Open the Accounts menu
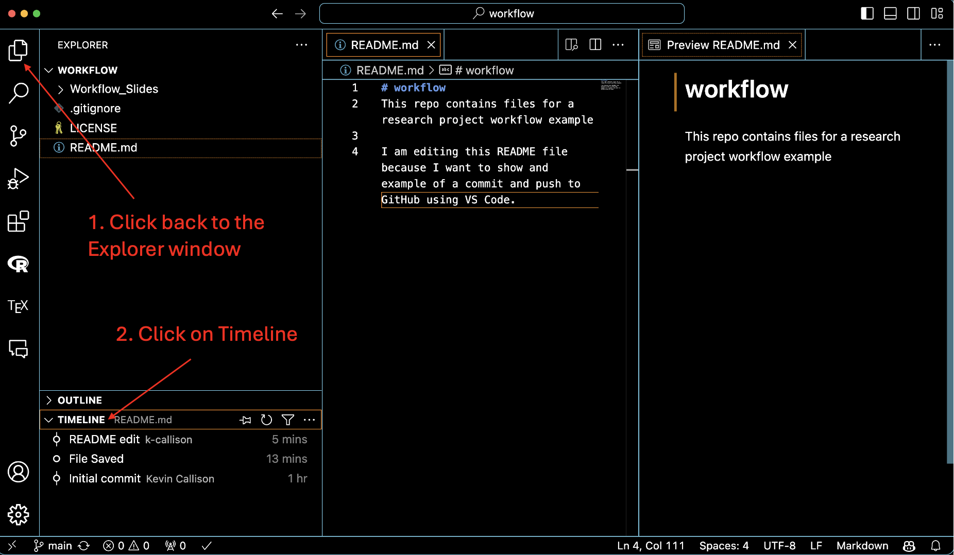Viewport: 954px width, 555px height. pyautogui.click(x=19, y=472)
